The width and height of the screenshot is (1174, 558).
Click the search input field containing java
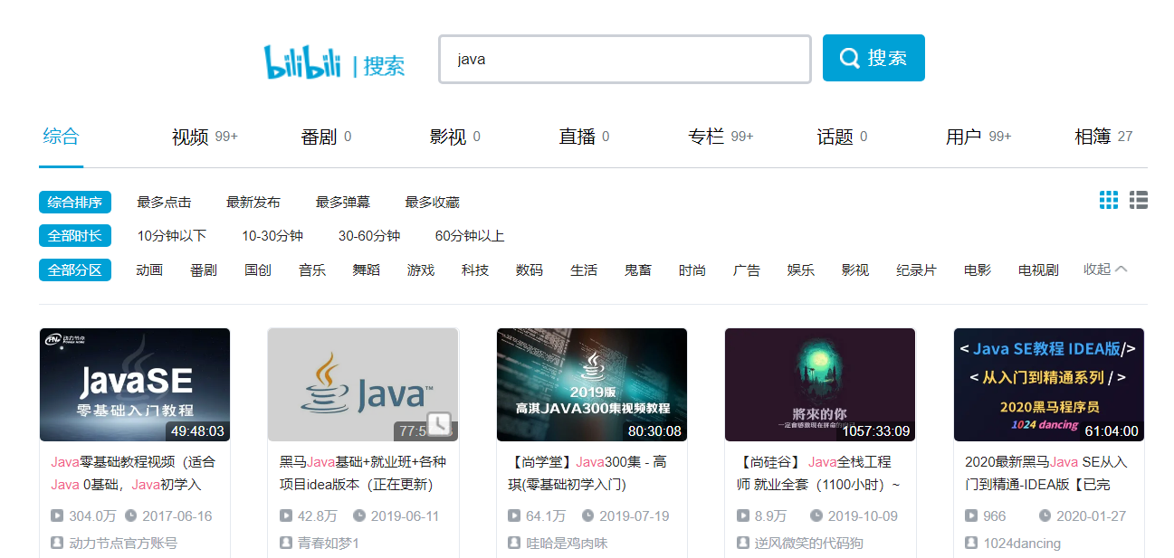point(625,60)
